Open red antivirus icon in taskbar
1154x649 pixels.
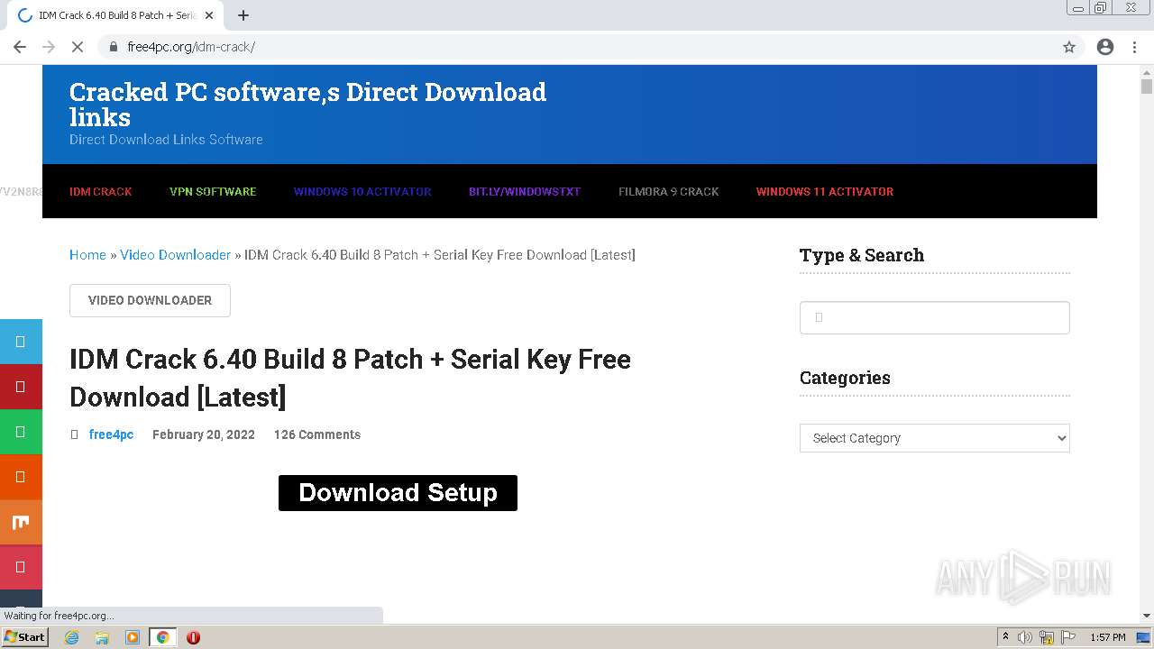click(x=193, y=637)
